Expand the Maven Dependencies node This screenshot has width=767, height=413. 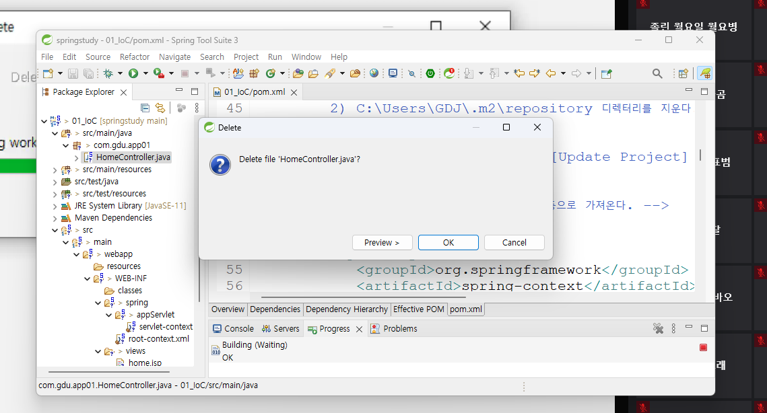[55, 219]
